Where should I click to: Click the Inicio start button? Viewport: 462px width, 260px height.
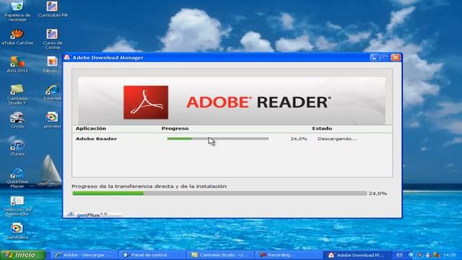point(23,255)
